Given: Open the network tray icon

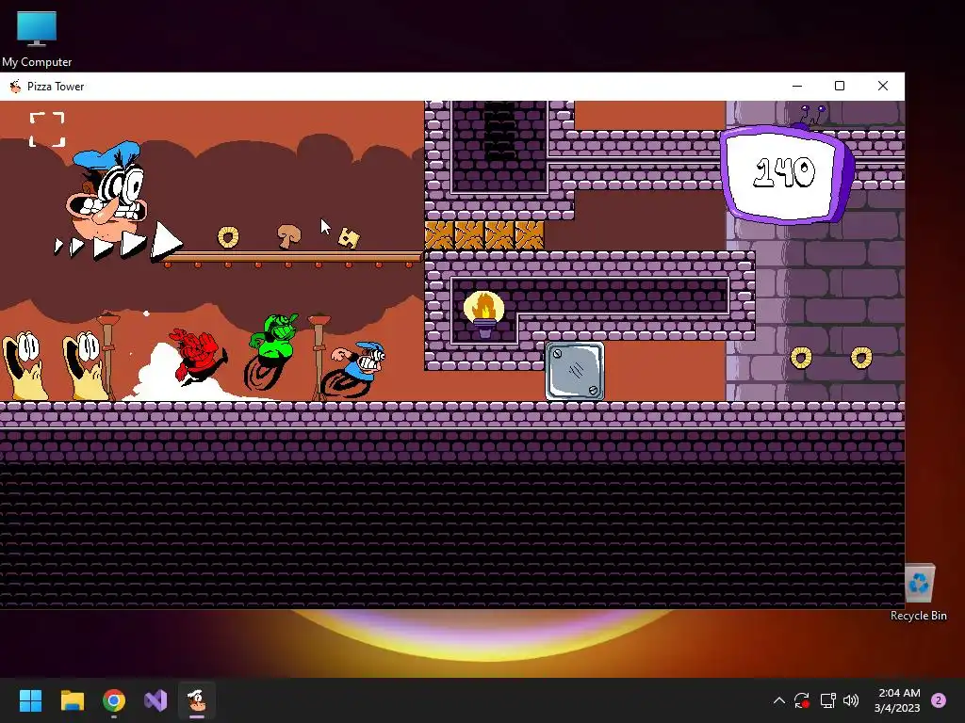Looking at the screenshot, I should click(x=827, y=700).
